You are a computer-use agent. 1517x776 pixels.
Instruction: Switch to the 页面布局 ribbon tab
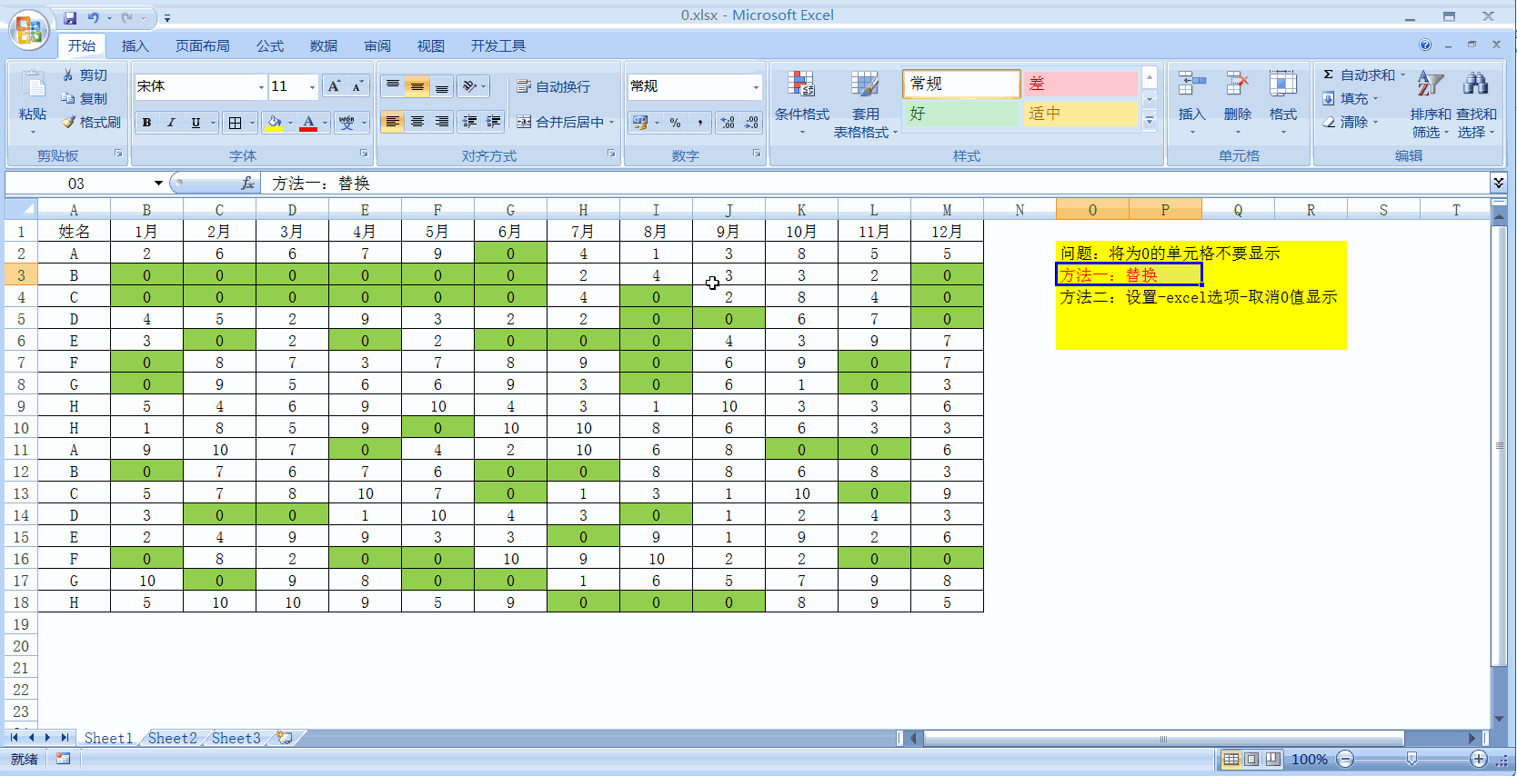[202, 46]
